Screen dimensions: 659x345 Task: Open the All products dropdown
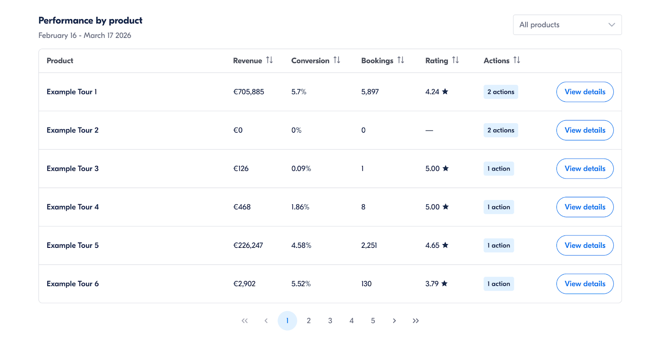(x=567, y=25)
